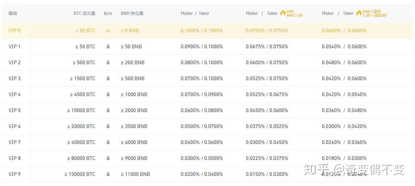The width and height of the screenshot is (415, 186).
Task: Select the VIP 0 level label
Action: (x=14, y=30)
